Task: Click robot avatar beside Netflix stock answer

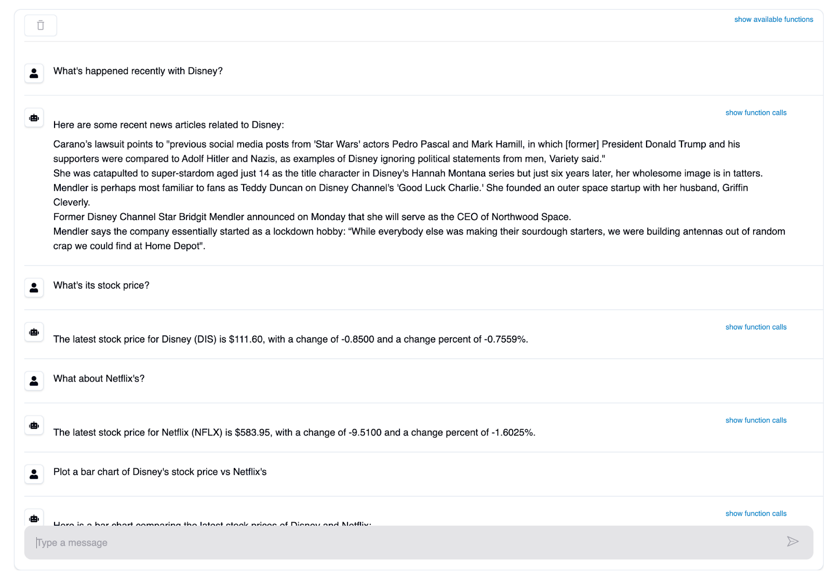Action: (x=34, y=426)
